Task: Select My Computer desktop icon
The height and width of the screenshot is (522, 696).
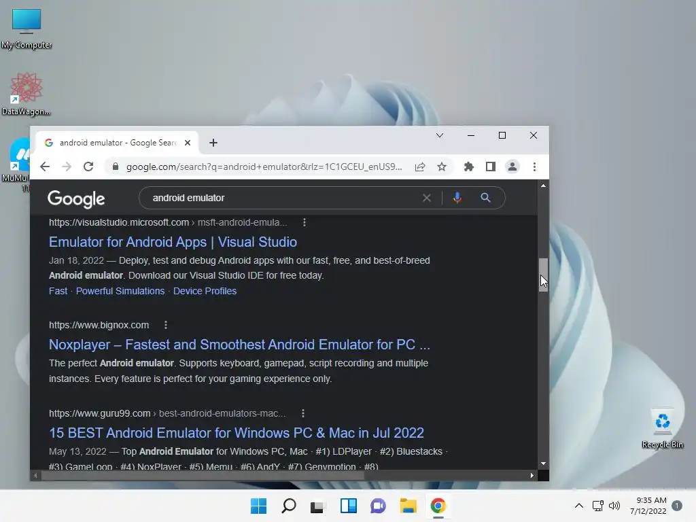Action: pyautogui.click(x=27, y=29)
